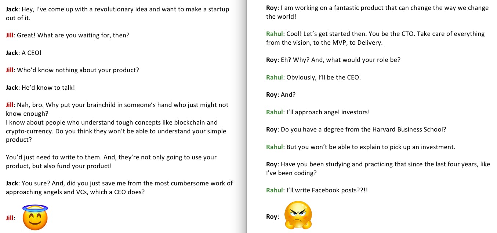Click the line "Jack: A CEO!"
This screenshot has height=233, width=497.
pyautogui.click(x=23, y=53)
